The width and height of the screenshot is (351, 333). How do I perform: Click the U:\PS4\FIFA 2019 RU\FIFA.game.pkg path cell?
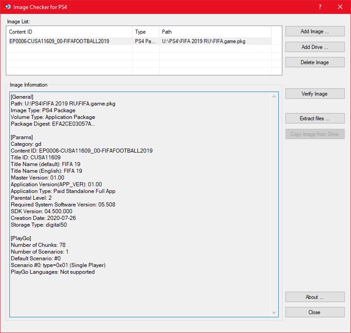[x=203, y=41]
